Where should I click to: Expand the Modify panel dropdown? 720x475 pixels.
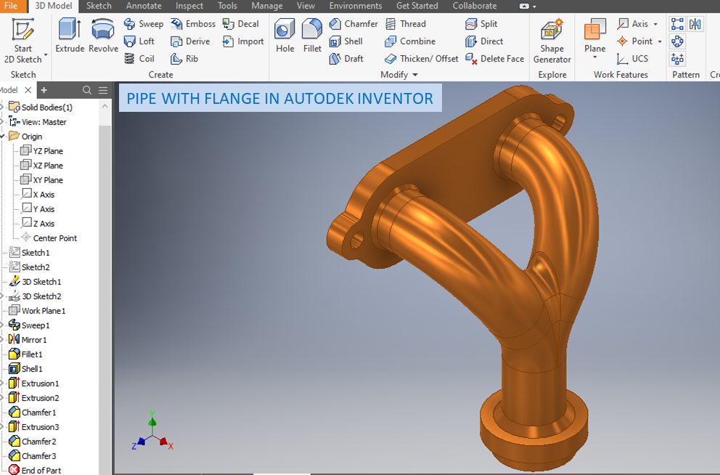coord(415,75)
